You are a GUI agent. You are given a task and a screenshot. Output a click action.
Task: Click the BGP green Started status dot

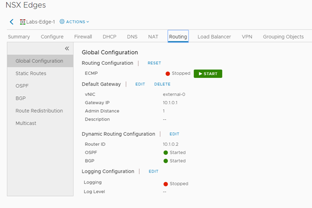pyautogui.click(x=165, y=161)
